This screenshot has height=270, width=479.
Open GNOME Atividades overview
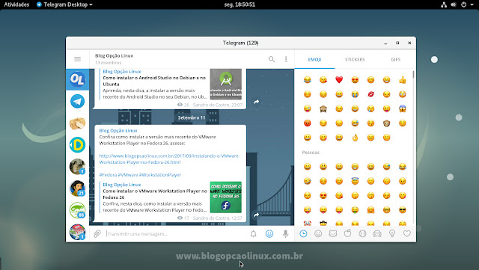point(16,4)
